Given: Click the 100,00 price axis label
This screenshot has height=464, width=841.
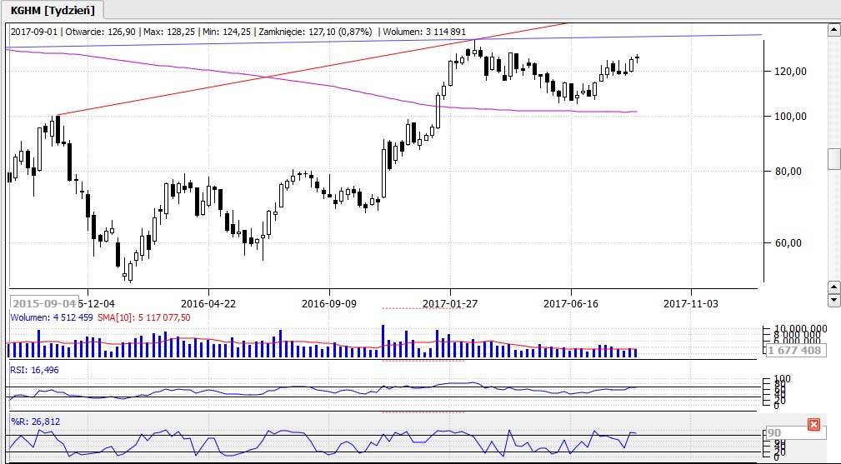Looking at the screenshot, I should pyautogui.click(x=789, y=117).
